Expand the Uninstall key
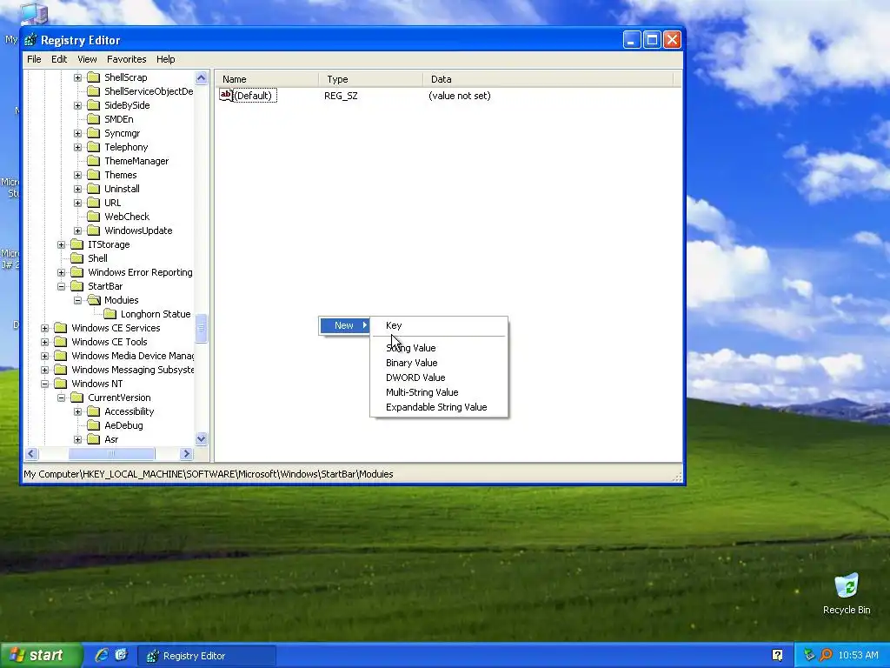 pyautogui.click(x=77, y=189)
